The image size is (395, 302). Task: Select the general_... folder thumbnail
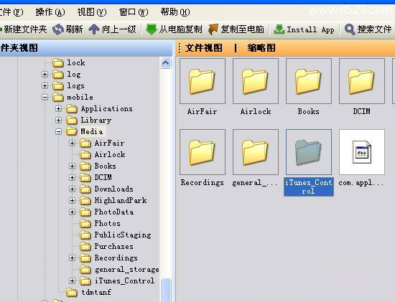pos(256,152)
